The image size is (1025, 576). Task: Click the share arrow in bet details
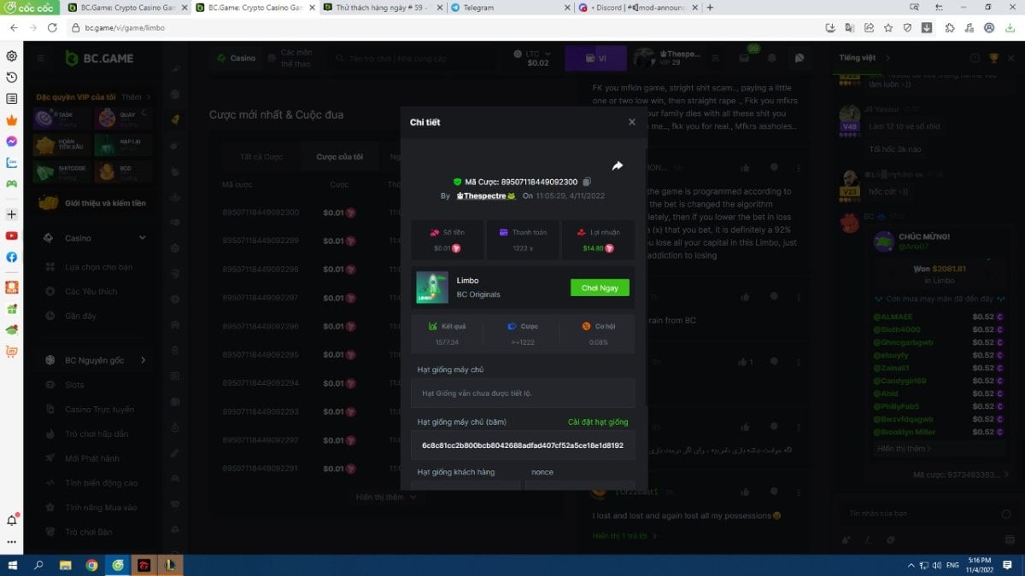pyautogui.click(x=618, y=166)
